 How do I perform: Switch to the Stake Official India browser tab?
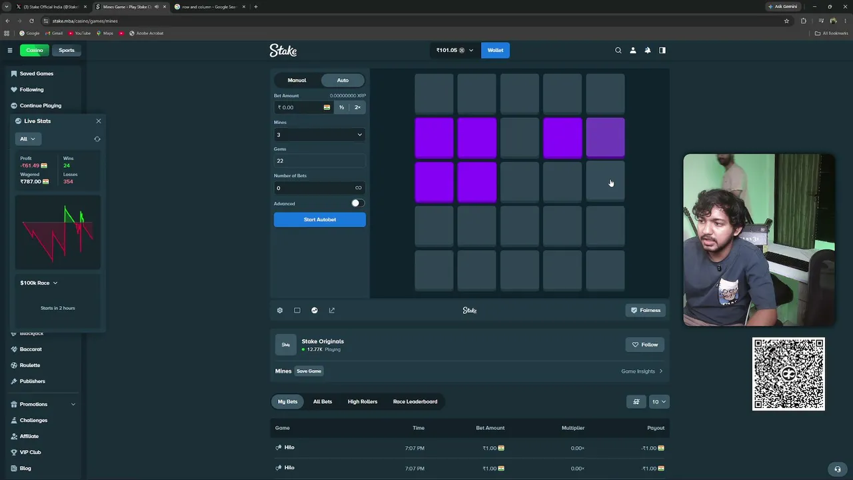point(52,7)
